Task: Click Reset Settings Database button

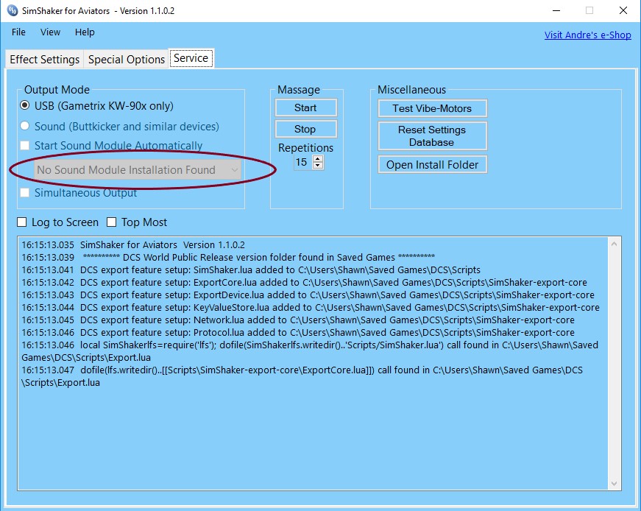Action: pos(432,135)
